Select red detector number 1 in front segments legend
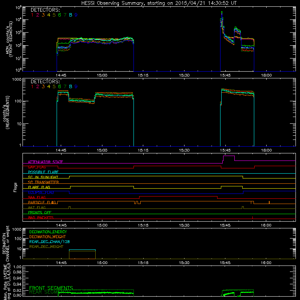 (x=32, y=15)
